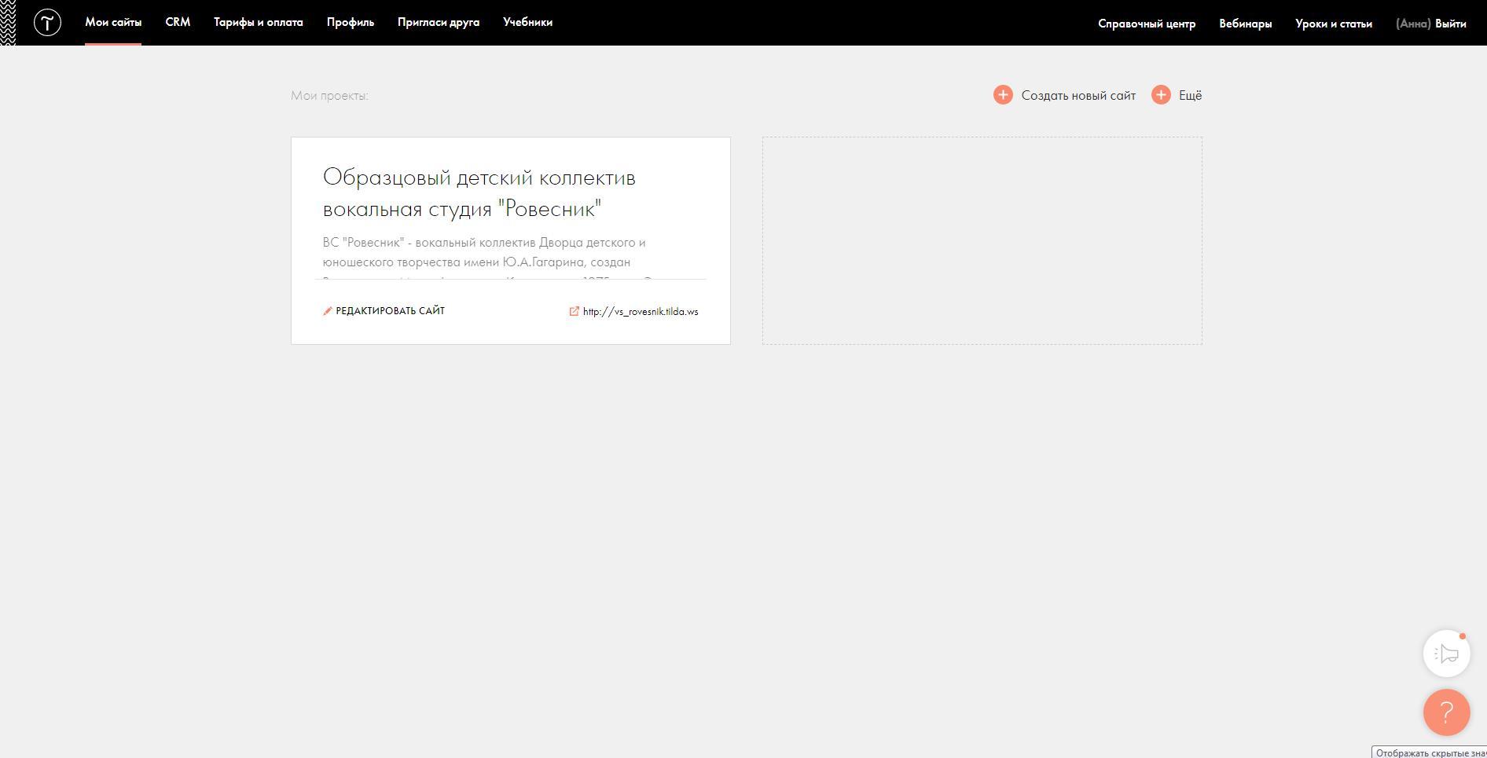Click the plus icon for creating a new site
Screen dimensions: 1487x758
(1003, 95)
